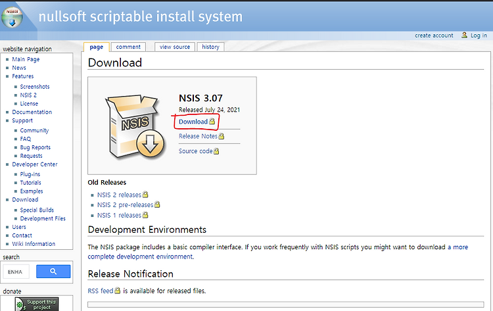The height and width of the screenshot is (311, 493).
Task: Open Wiki Information in the sidebar
Action: point(34,244)
